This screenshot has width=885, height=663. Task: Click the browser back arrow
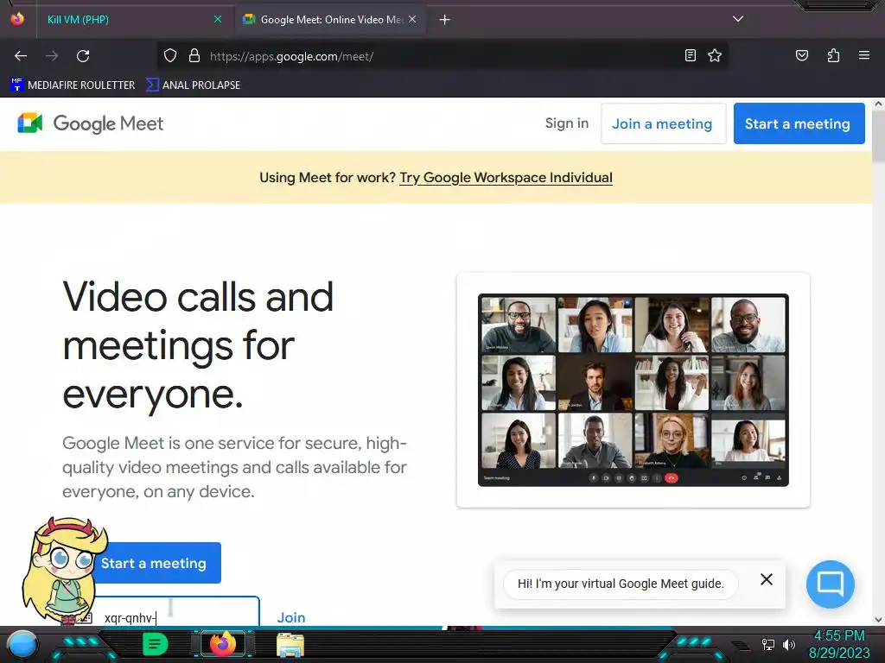[x=21, y=56]
